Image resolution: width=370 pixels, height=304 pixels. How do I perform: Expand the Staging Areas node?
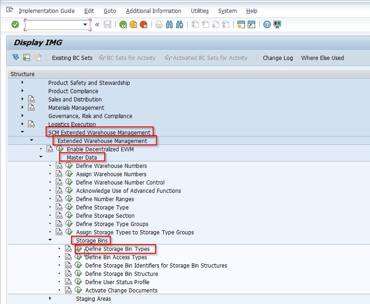(x=50, y=298)
